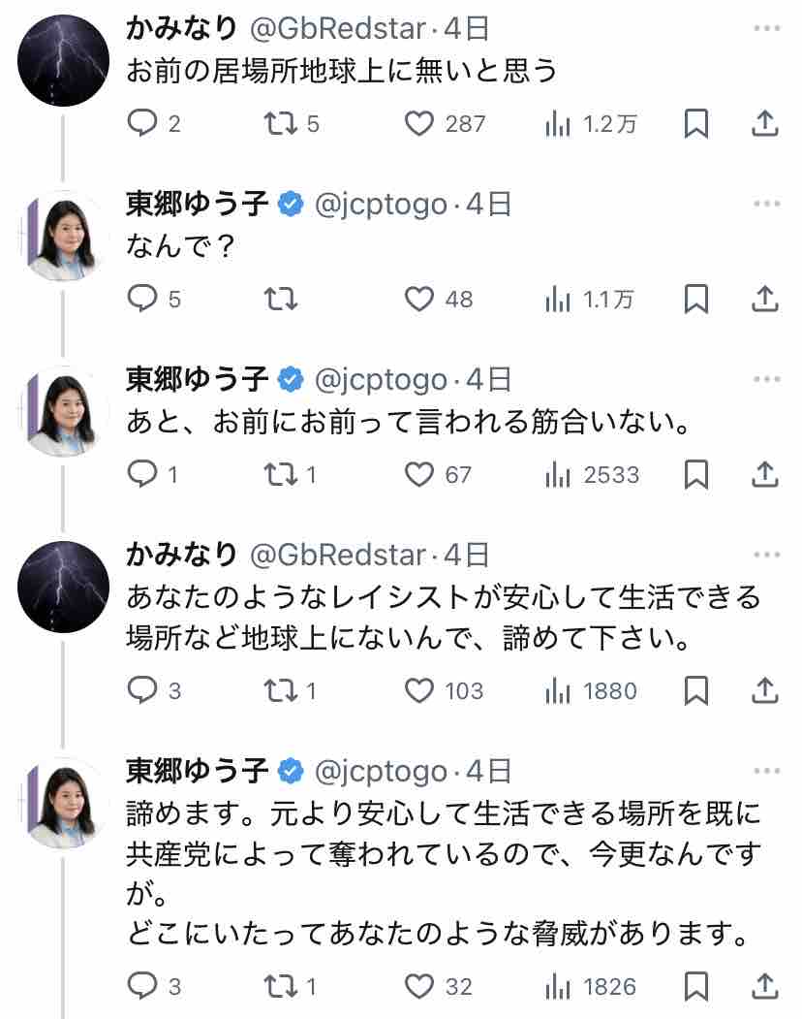Bookmark the tweet with 2533 views
This screenshot has height=1019, width=802.
[696, 475]
